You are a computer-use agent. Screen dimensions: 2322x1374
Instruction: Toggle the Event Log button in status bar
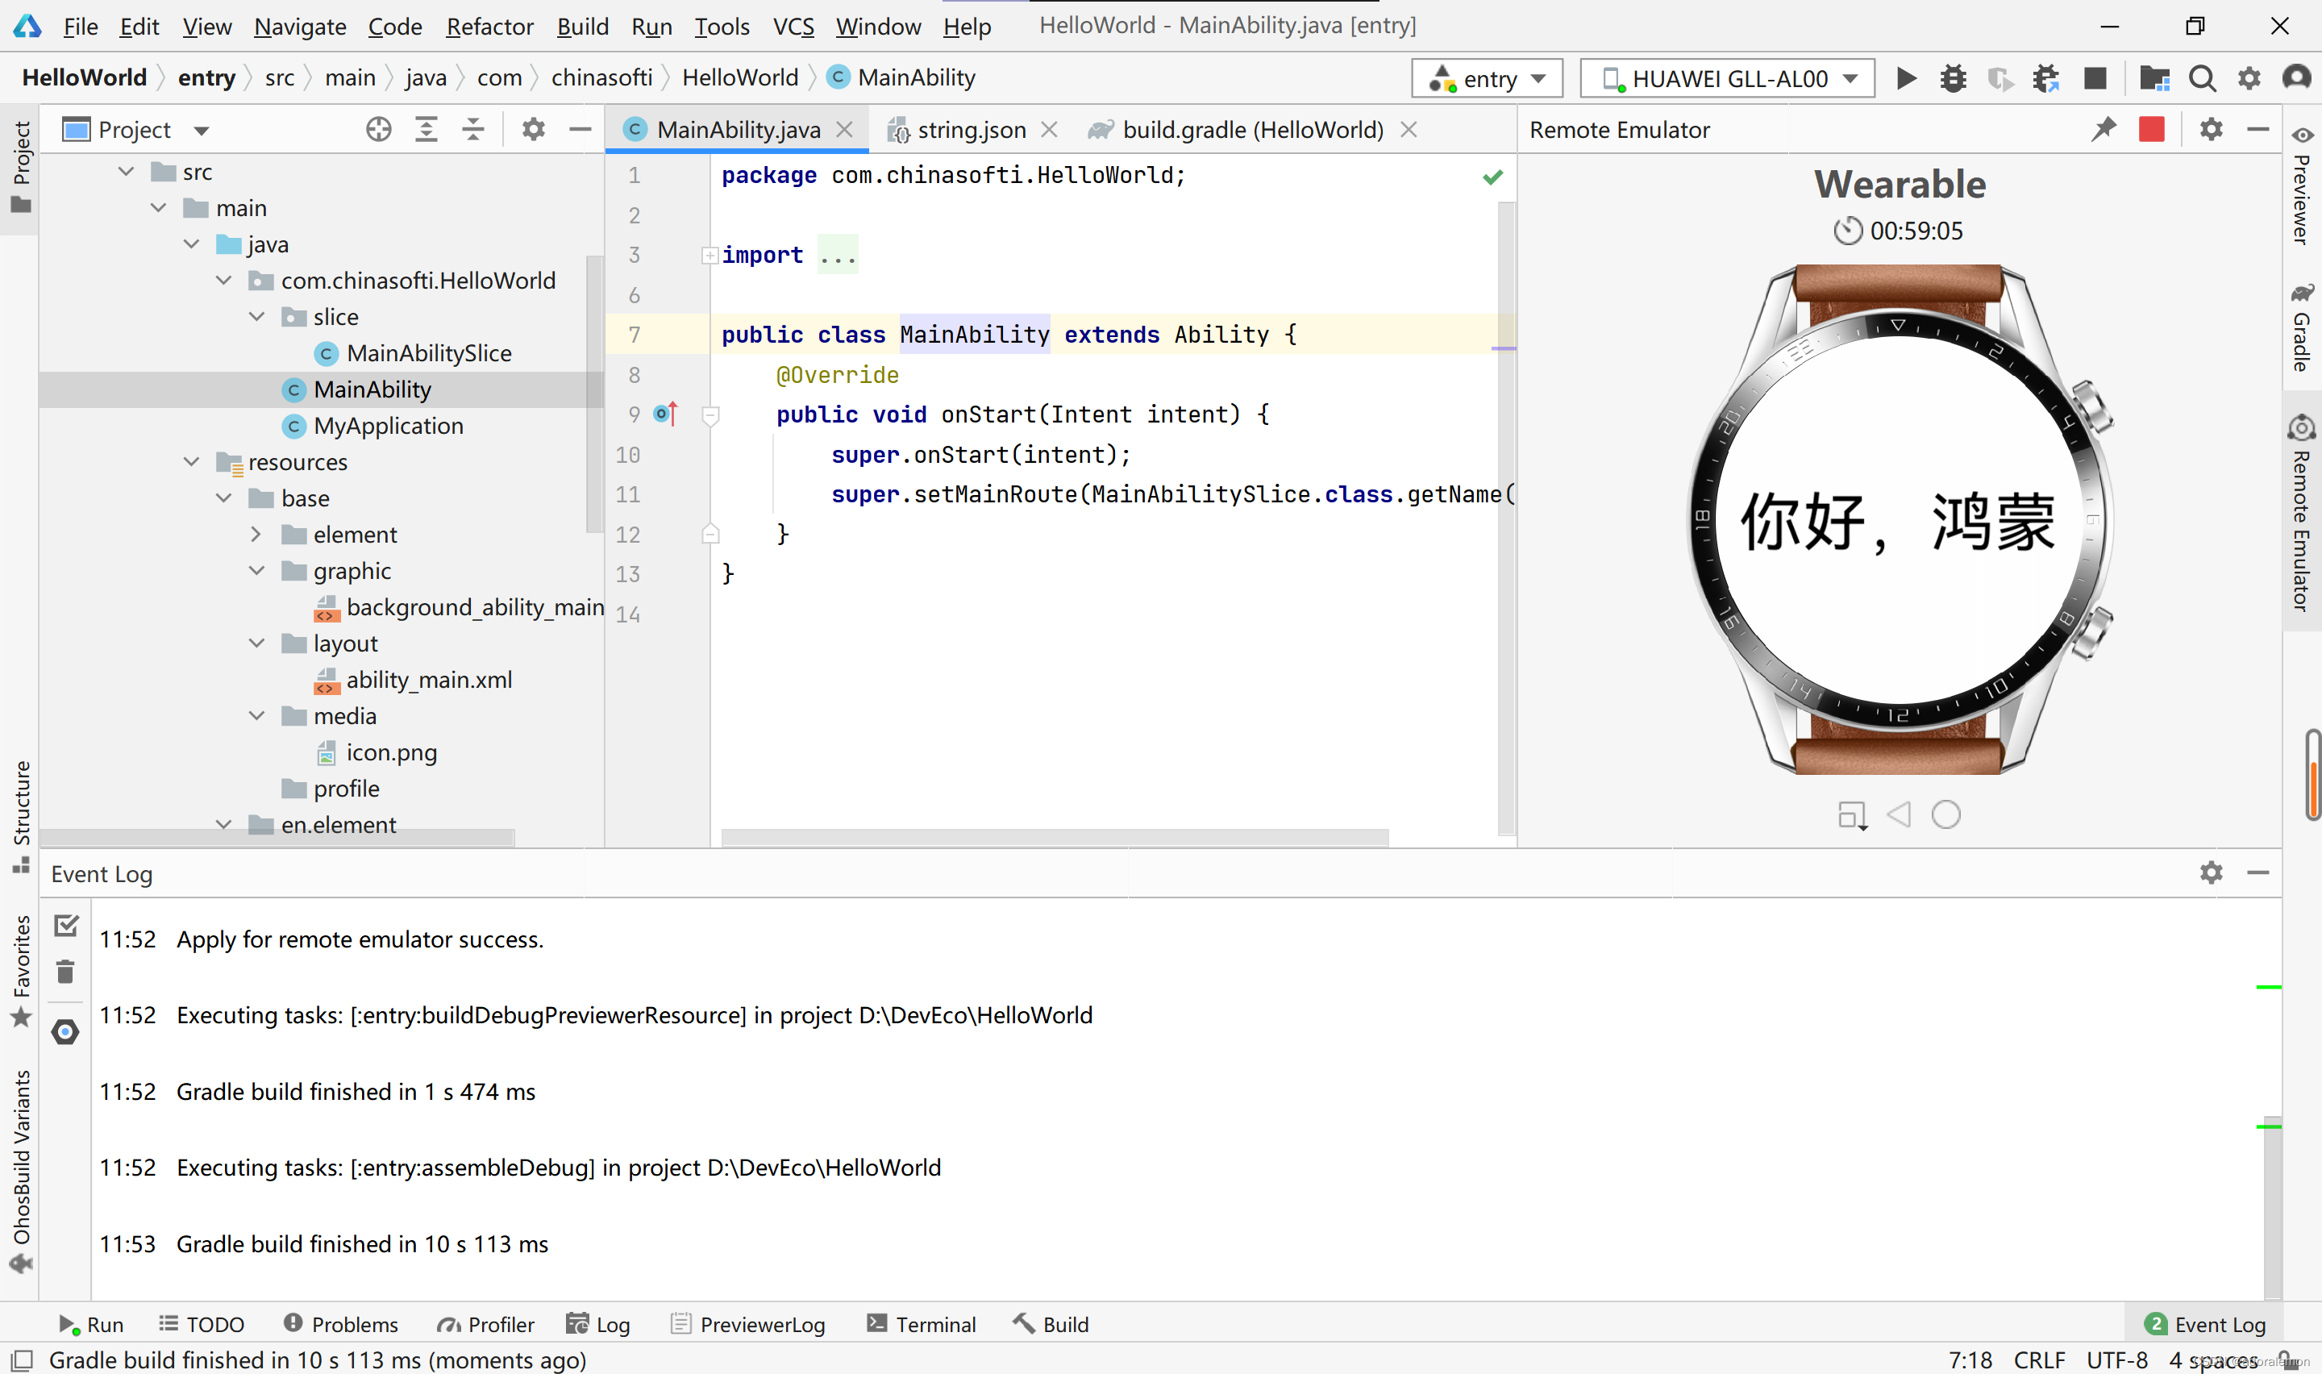point(2204,1324)
